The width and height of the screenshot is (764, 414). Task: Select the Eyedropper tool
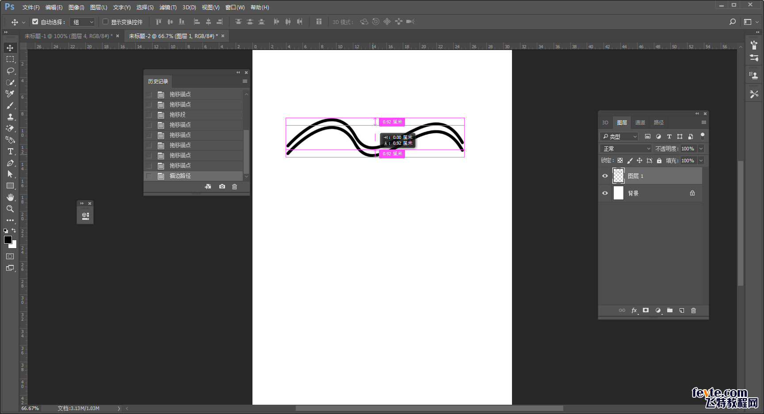(x=10, y=94)
